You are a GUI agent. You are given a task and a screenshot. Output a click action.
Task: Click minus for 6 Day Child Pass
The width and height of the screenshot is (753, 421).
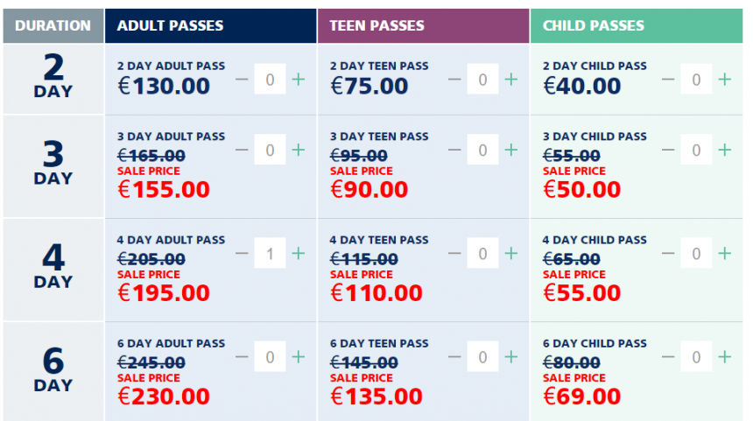(x=668, y=357)
